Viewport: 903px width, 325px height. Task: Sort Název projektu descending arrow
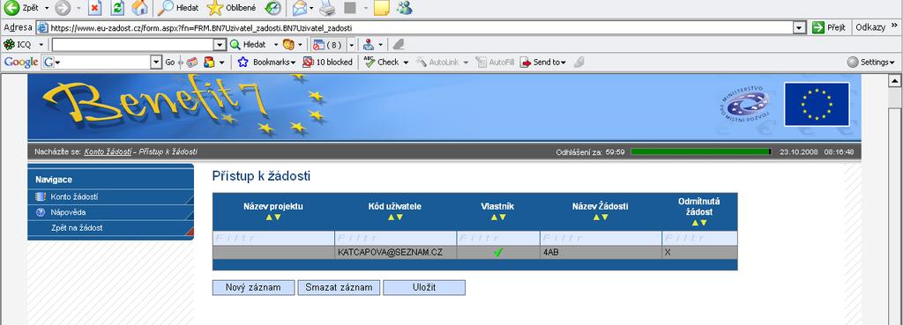(x=278, y=217)
